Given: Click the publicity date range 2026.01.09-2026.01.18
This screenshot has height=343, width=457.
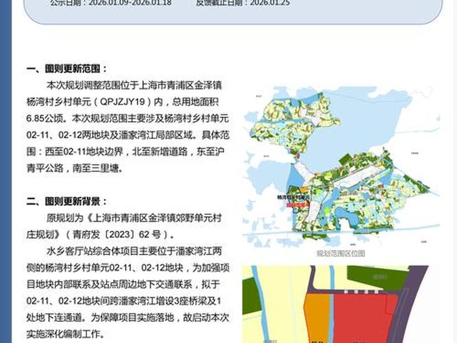Looking at the screenshot, I should [x=130, y=3].
